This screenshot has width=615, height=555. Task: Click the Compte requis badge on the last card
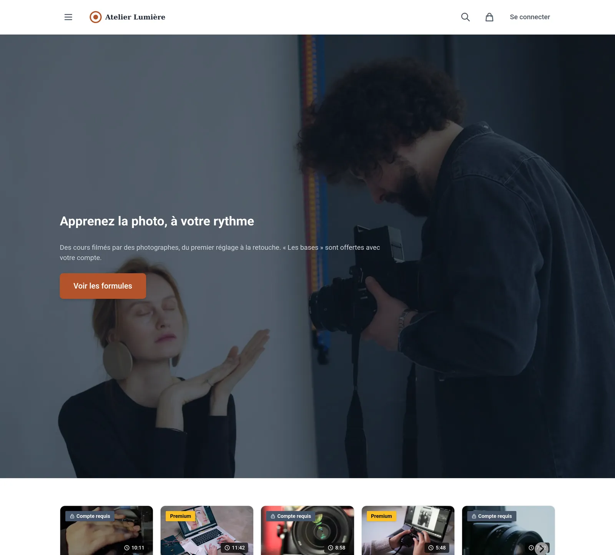pyautogui.click(x=492, y=516)
